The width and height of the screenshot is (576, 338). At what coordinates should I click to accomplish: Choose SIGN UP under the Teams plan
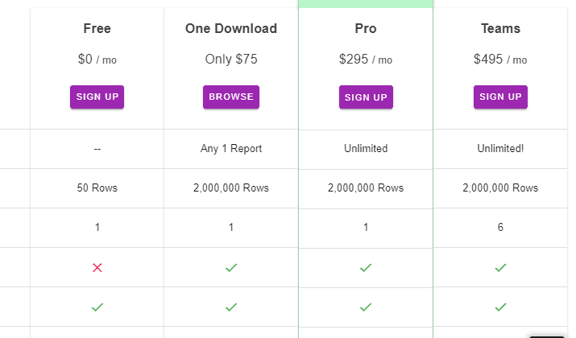500,97
